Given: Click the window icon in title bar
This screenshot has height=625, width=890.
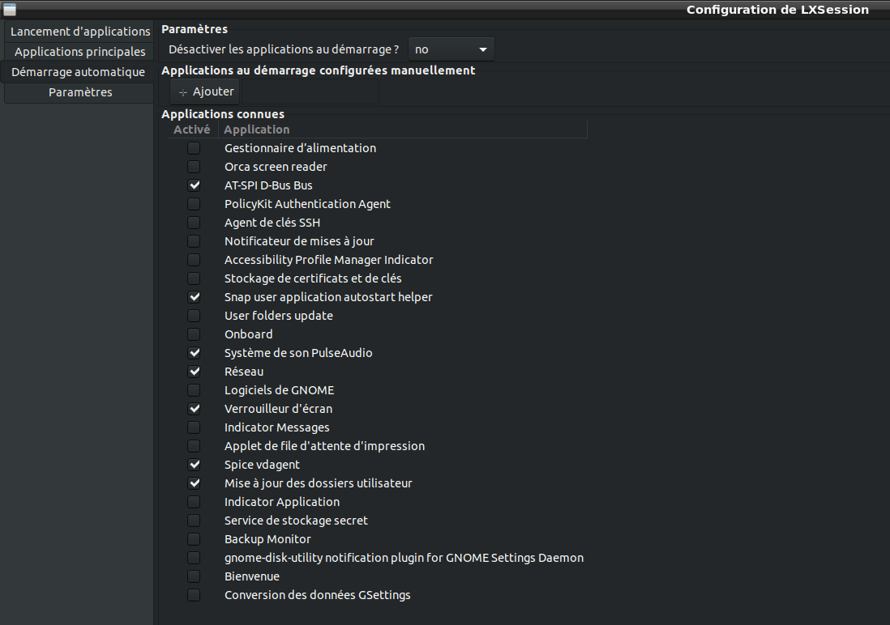Looking at the screenshot, I should 10,10.
